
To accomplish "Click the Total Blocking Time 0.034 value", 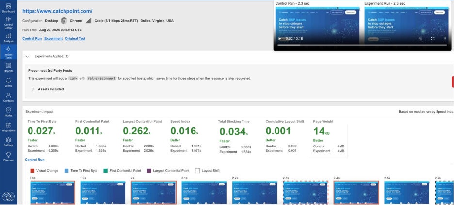I will [x=233, y=132].
